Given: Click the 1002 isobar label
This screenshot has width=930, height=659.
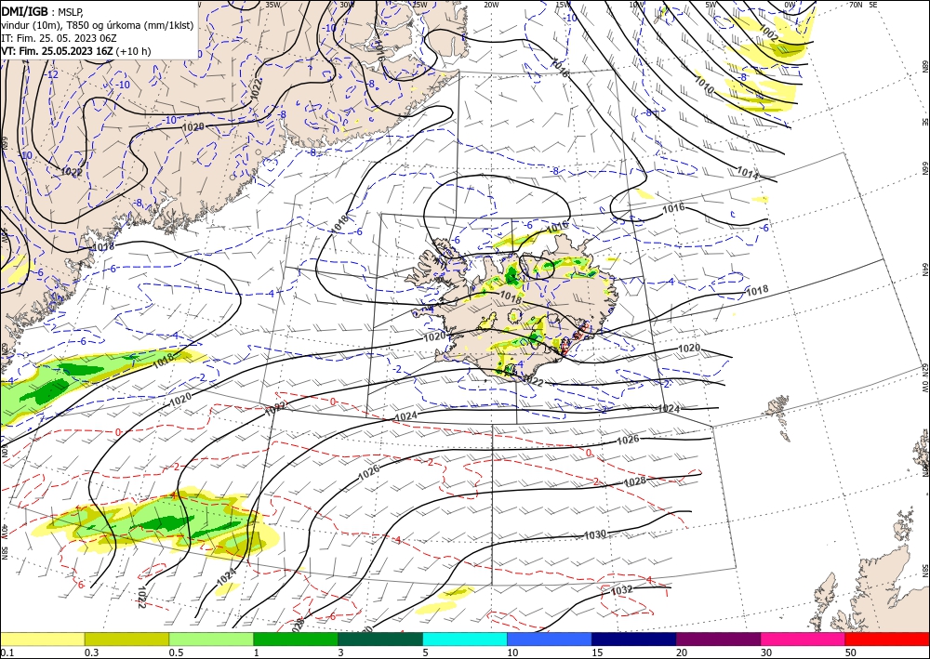Looking at the screenshot, I should coord(769,33).
